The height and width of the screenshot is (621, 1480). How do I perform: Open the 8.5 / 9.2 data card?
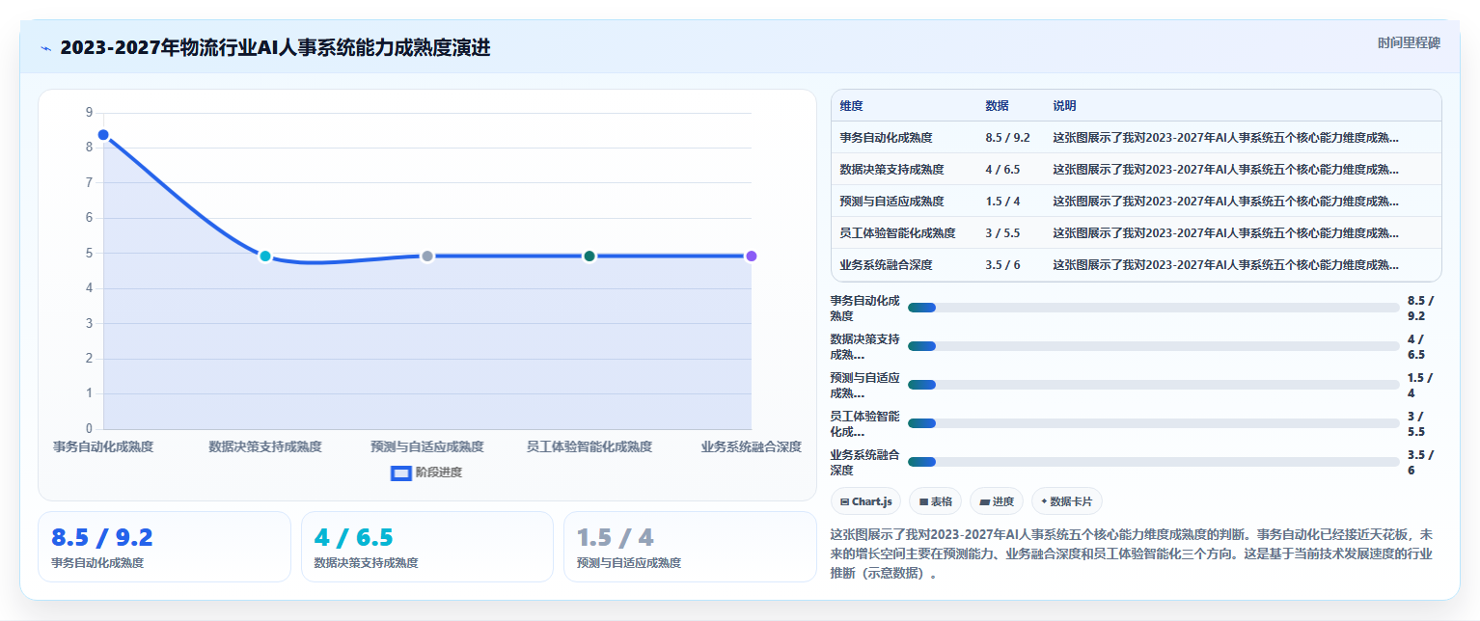(164, 547)
